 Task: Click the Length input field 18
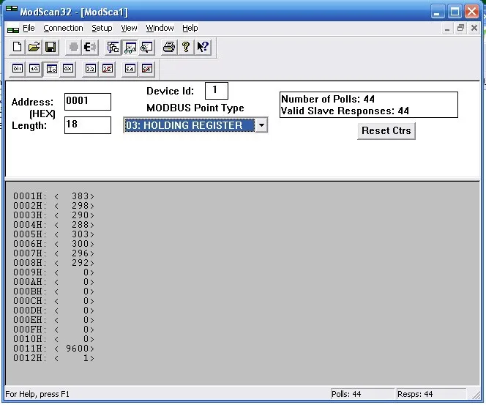[x=88, y=125]
